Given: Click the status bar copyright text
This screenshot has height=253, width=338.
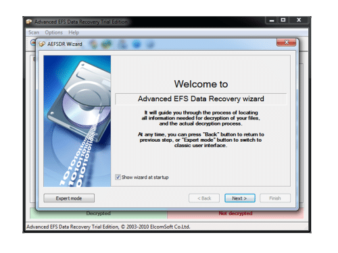Looking at the screenshot, I should click(x=108, y=227).
